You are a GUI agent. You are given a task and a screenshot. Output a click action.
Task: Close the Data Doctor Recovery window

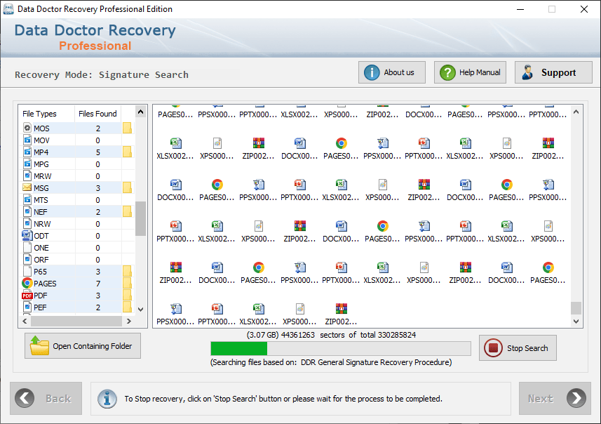click(x=583, y=9)
